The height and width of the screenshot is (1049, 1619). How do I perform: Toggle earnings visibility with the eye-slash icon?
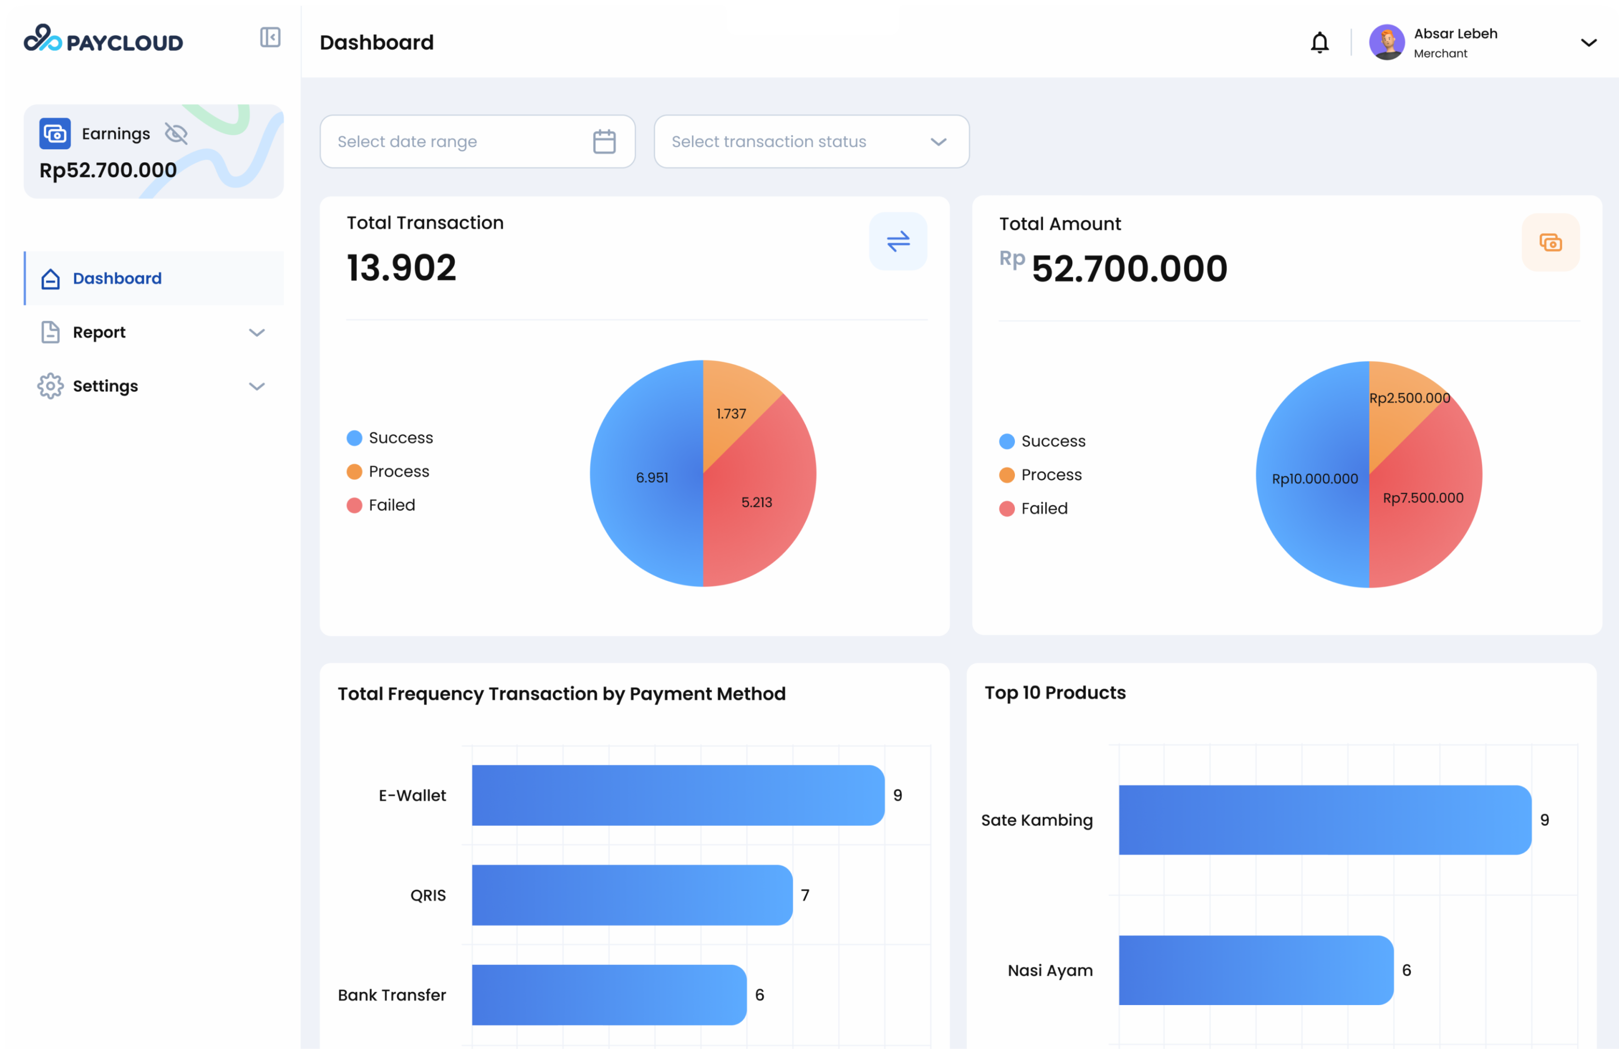click(176, 133)
